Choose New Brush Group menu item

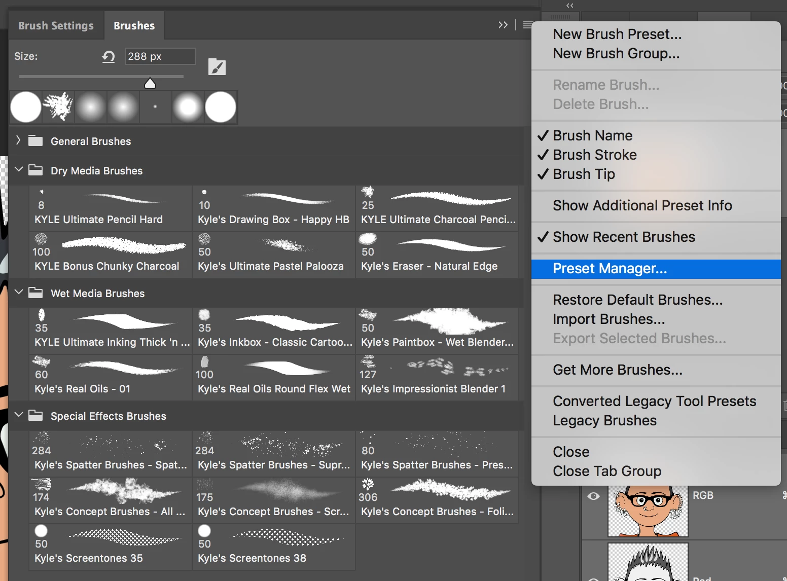coord(656,53)
